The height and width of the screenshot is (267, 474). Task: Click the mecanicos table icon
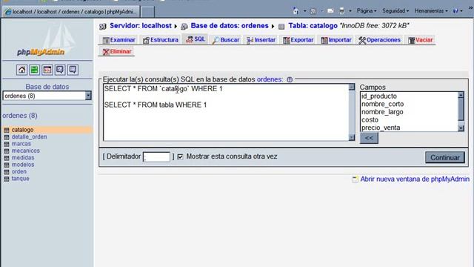click(x=7, y=151)
